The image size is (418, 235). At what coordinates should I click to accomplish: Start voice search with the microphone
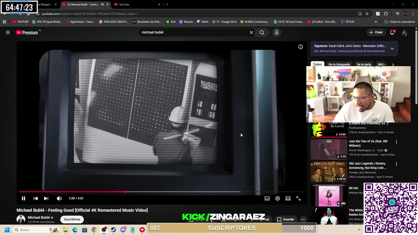(x=277, y=32)
